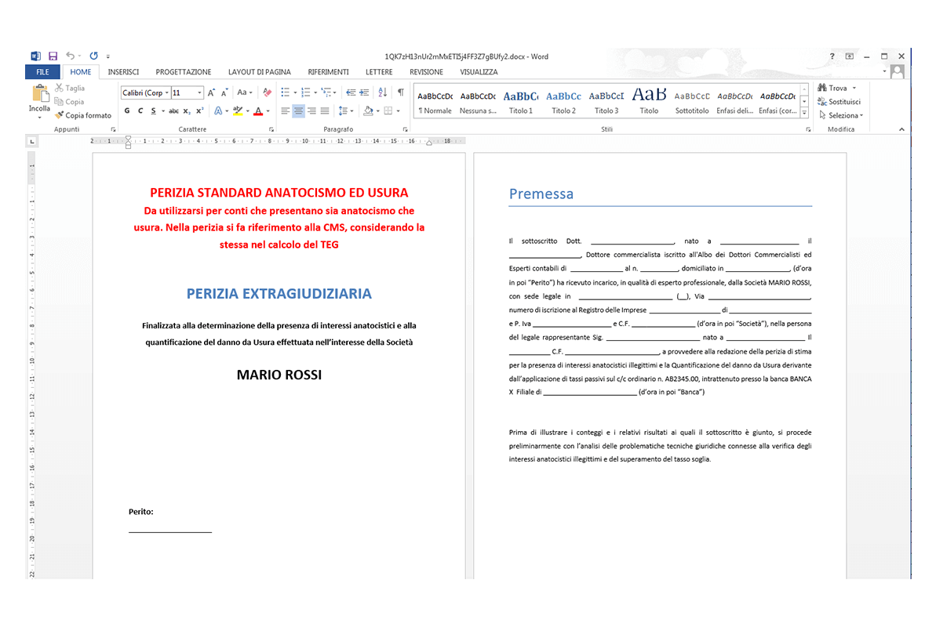Viewport: 936px width, 627px height.
Task: Click the Word application icon in title bar
Action: 36,56
